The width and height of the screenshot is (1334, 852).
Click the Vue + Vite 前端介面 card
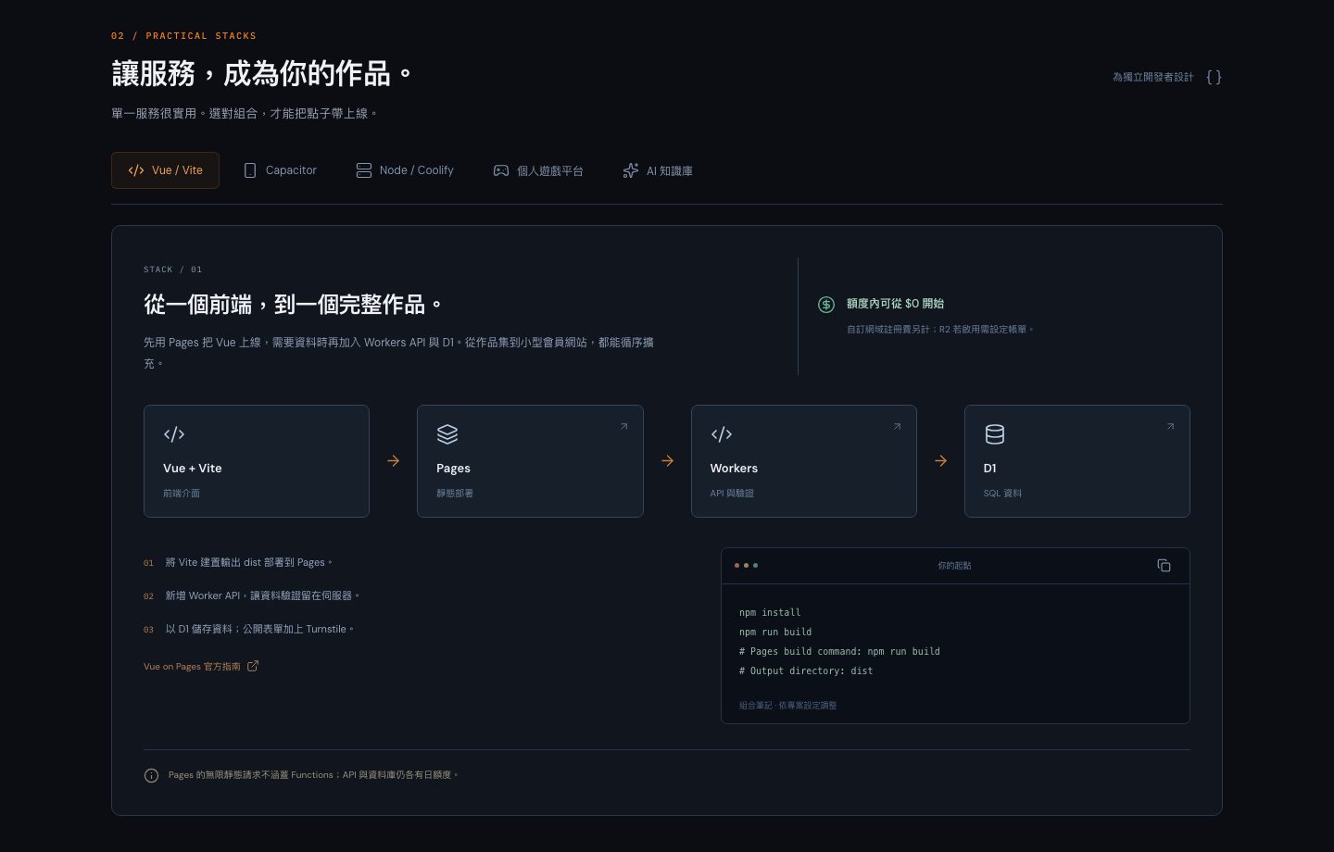(257, 461)
